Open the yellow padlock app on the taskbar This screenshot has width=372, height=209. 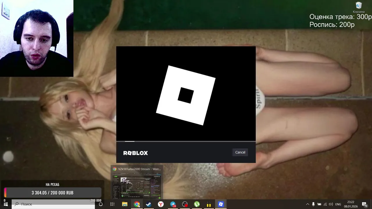(209, 204)
